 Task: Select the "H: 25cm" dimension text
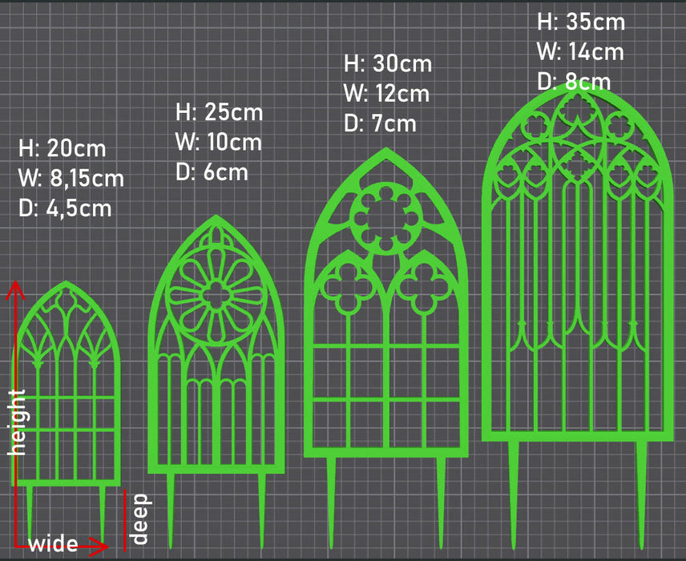219,111
